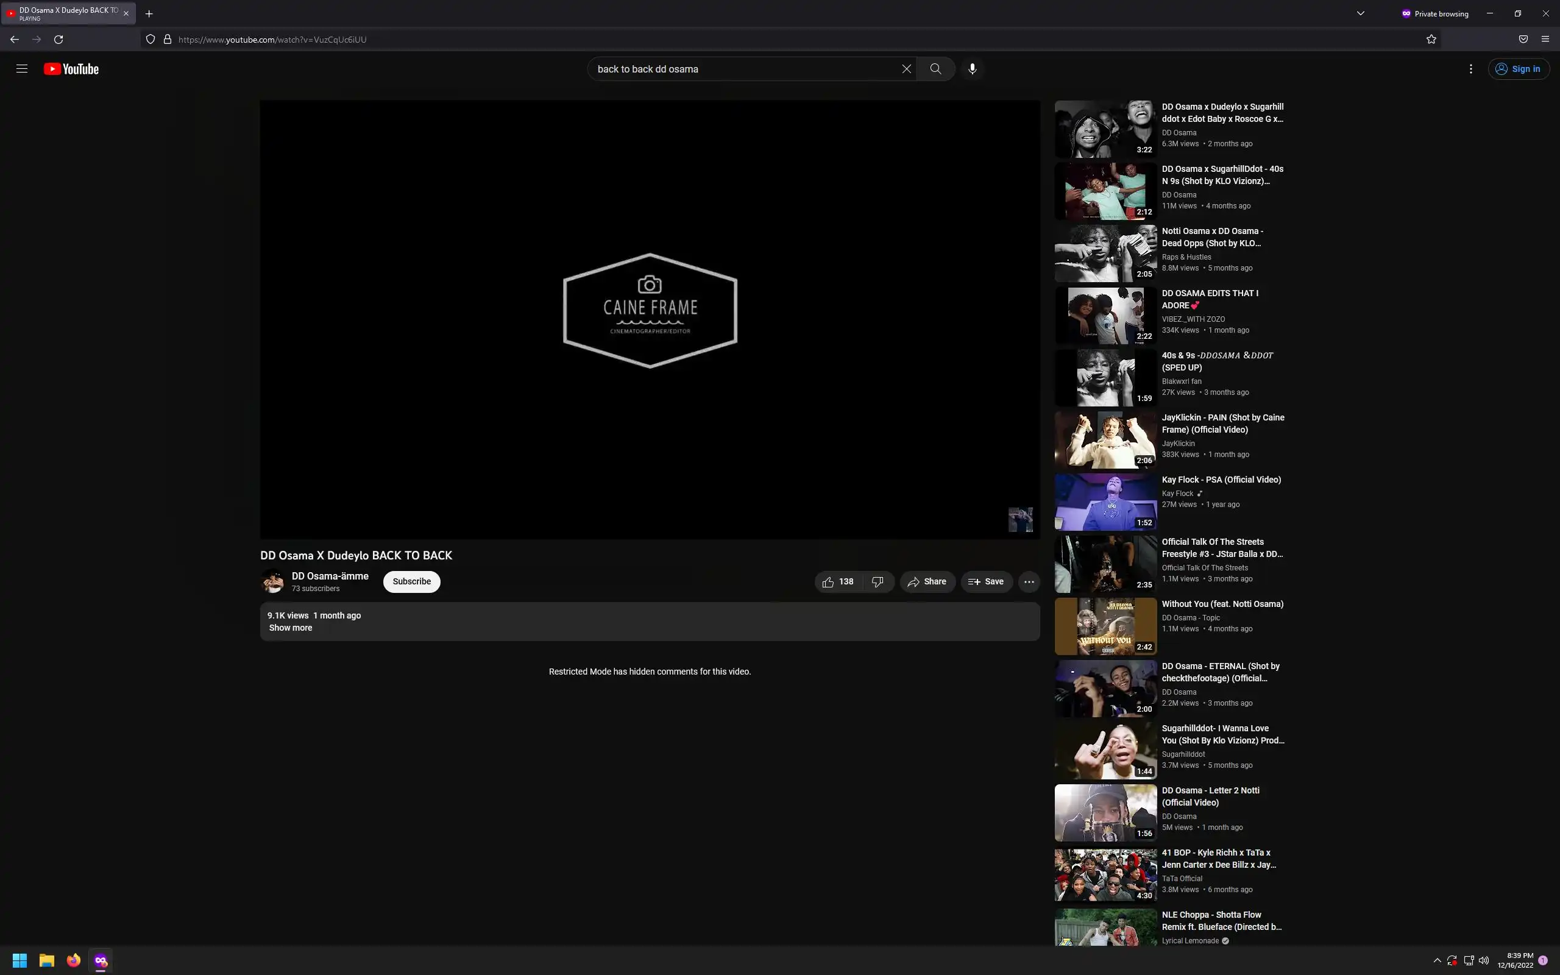This screenshot has width=1560, height=975.
Task: Open Kay Flock PSA video thumbnail
Action: pyautogui.click(x=1105, y=502)
